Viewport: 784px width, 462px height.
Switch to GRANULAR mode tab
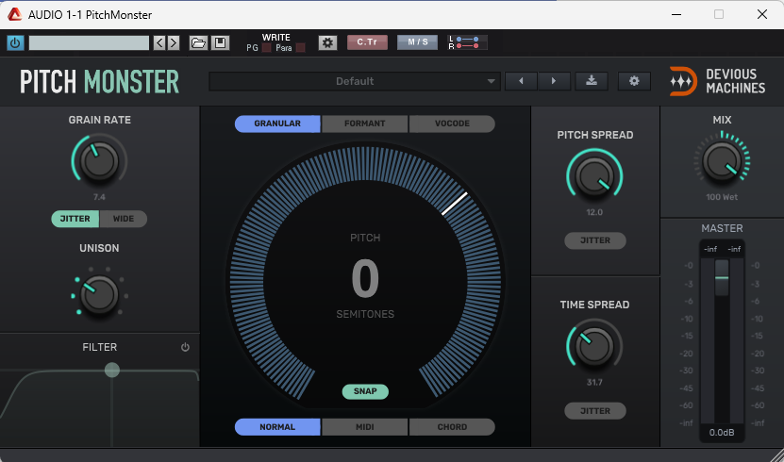[x=277, y=124]
